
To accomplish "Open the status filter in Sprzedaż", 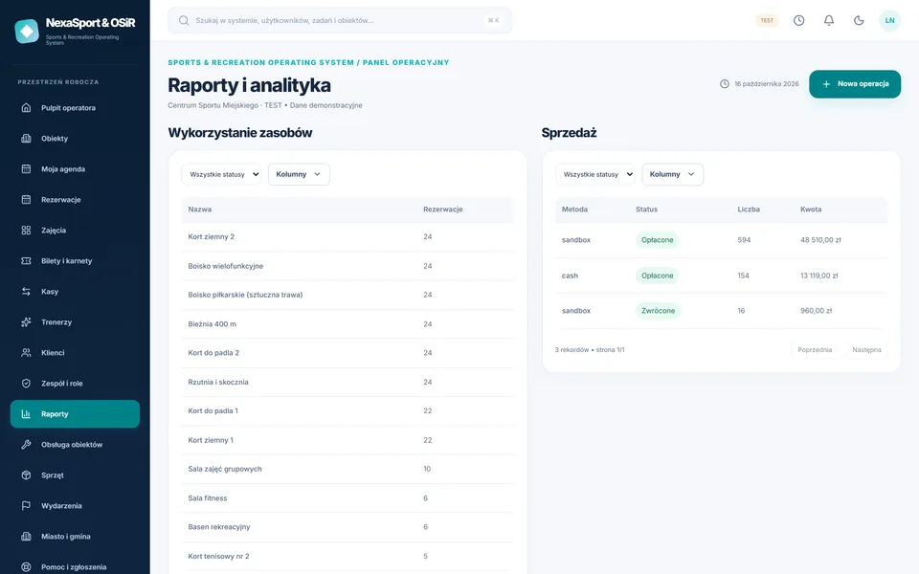I will pos(595,174).
